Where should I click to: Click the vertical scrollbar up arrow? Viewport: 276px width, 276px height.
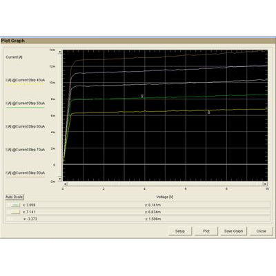tap(60, 52)
